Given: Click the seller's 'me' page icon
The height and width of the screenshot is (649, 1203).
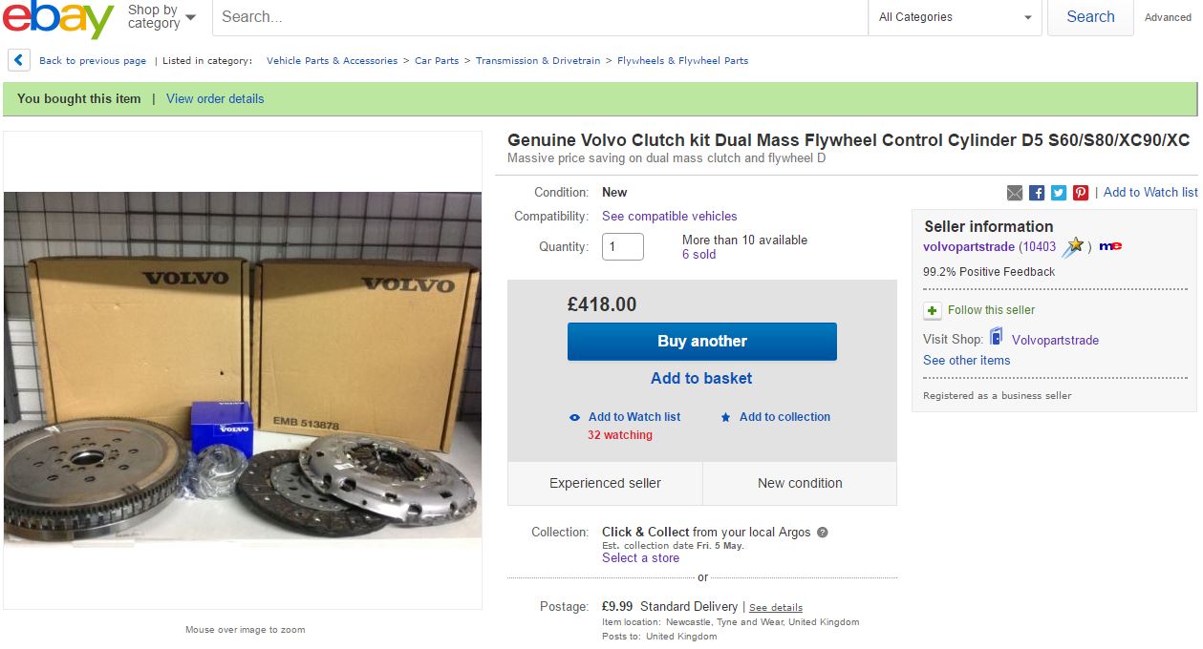Looking at the screenshot, I should [1110, 246].
